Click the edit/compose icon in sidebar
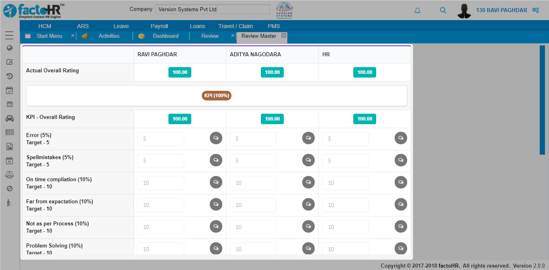The image size is (549, 270). (x=9, y=62)
